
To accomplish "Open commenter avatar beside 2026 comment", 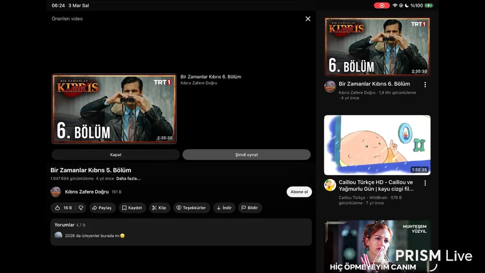I will pyautogui.click(x=58, y=235).
